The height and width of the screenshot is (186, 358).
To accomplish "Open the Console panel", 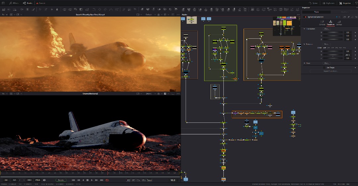I will [x=41, y=3].
